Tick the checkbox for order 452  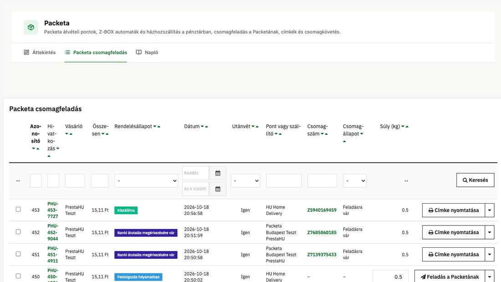[18, 232]
